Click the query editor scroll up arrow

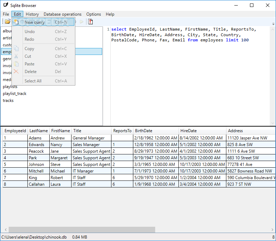273,30
